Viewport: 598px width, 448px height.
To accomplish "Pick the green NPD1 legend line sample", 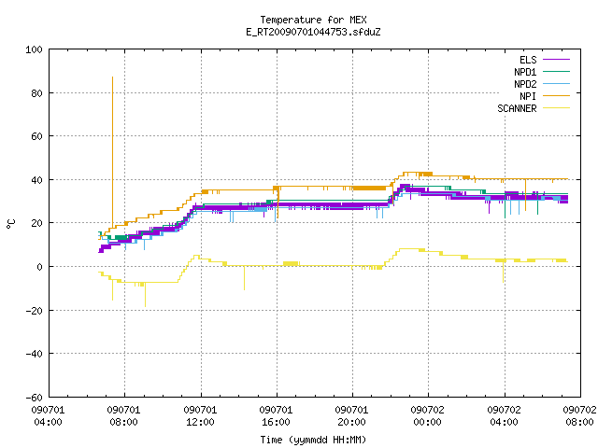I will tap(556, 71).
